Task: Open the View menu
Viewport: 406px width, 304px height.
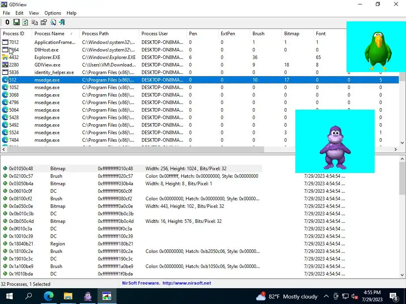Action: tap(34, 13)
